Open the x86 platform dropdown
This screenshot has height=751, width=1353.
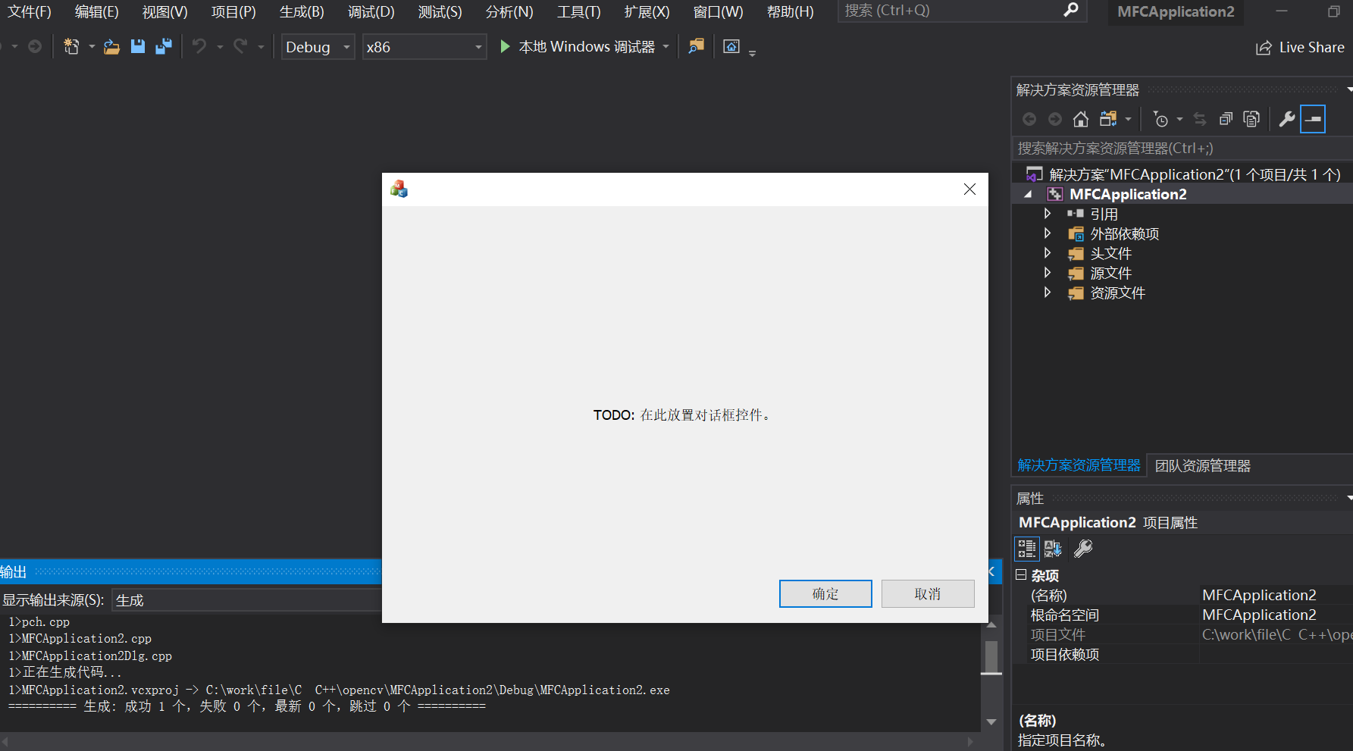(421, 46)
